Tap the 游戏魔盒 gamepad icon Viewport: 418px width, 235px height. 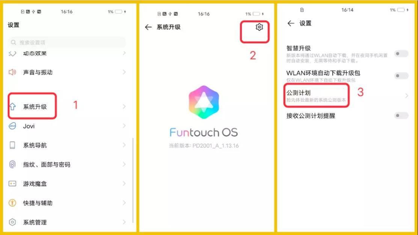pyautogui.click(x=12, y=184)
